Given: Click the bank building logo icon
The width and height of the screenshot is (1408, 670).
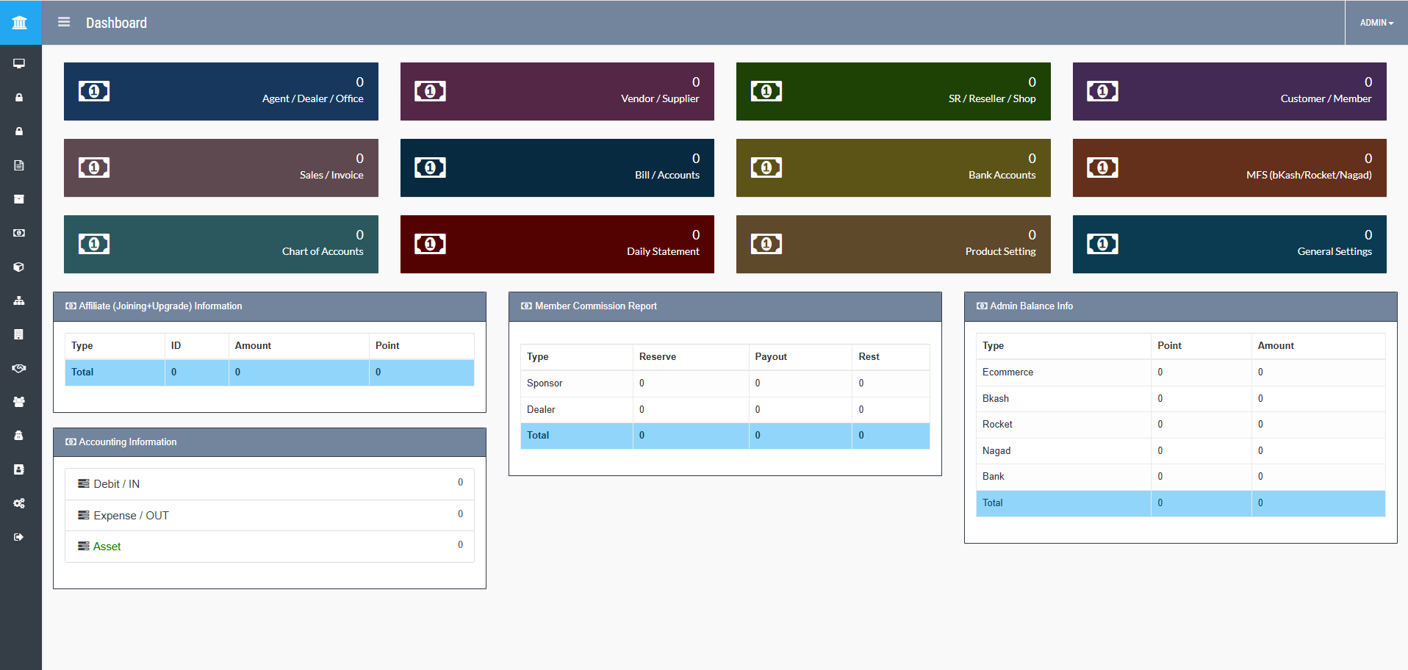Looking at the screenshot, I should click(x=20, y=23).
